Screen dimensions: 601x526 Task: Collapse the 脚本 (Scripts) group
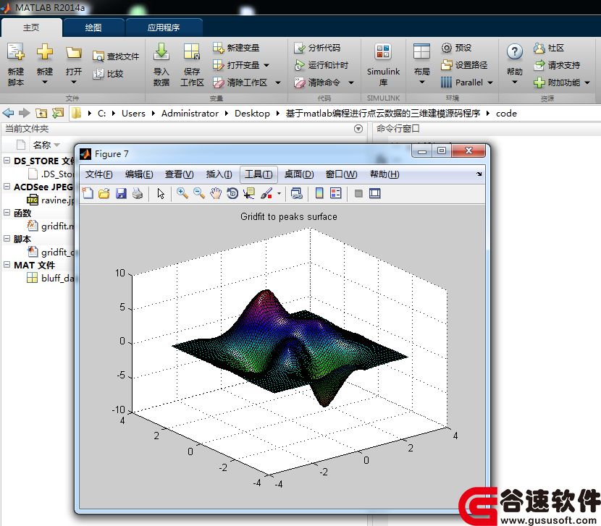click(x=7, y=239)
